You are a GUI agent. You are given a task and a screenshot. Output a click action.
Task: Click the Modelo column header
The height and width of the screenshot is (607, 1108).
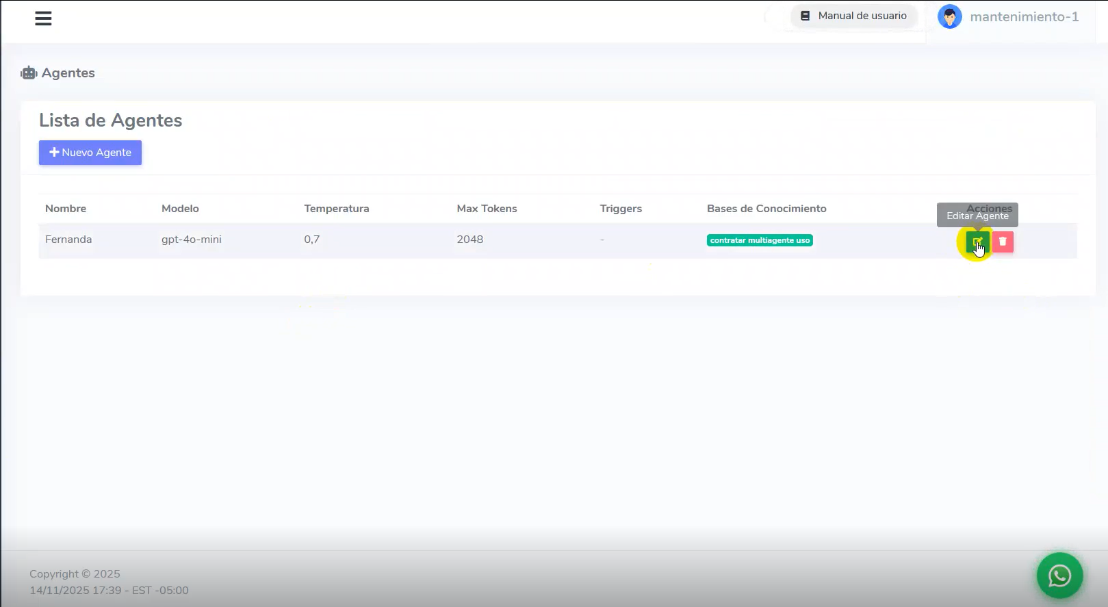click(x=180, y=209)
